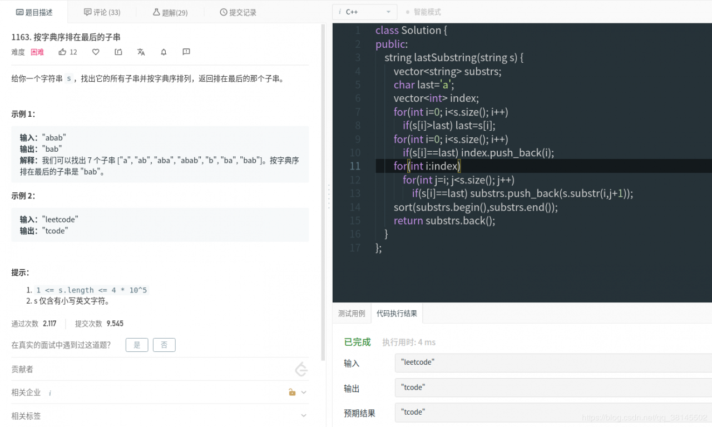Click line number 14 in the gutter

click(355, 207)
